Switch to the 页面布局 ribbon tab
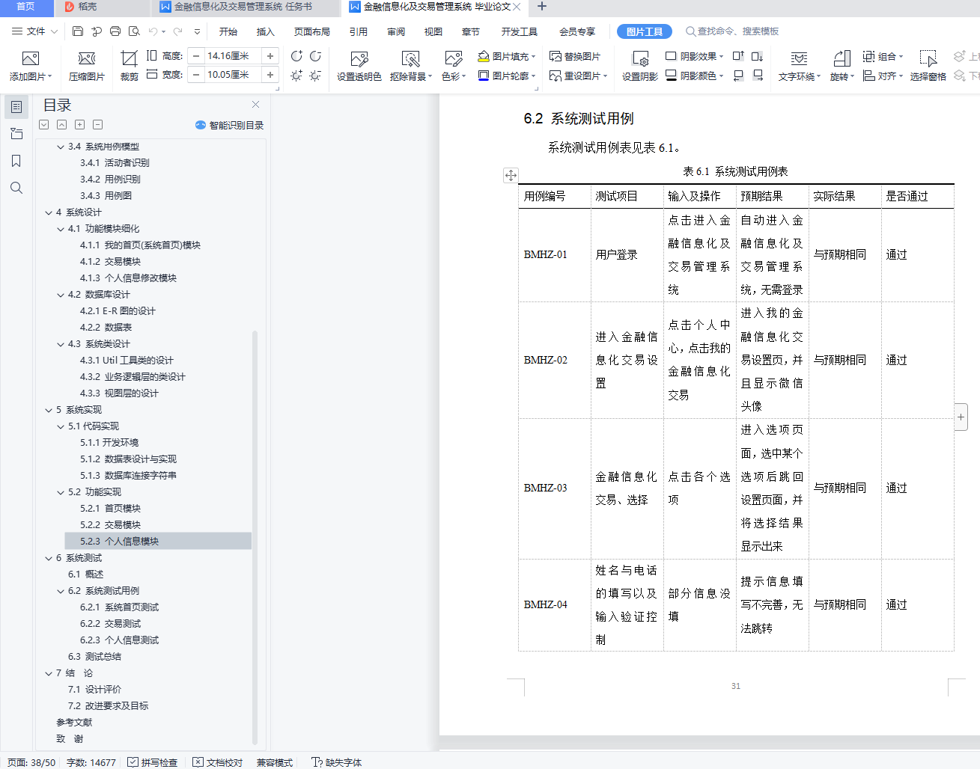 click(312, 31)
